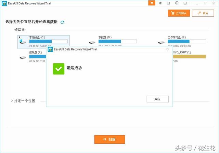
Task: Open the help question mark icon
Action: (x=177, y=3)
